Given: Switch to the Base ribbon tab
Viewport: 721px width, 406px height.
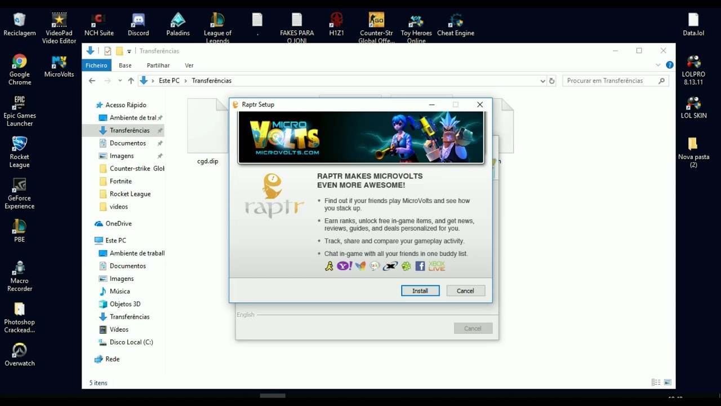Looking at the screenshot, I should pyautogui.click(x=125, y=65).
